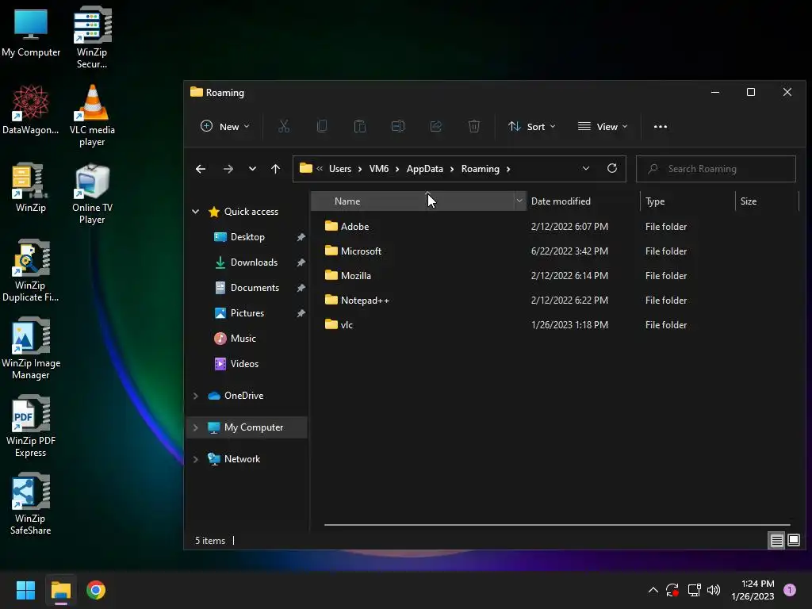Select WinZip Image Manager desktop icon
The height and width of the screenshot is (609, 812).
click(31, 349)
